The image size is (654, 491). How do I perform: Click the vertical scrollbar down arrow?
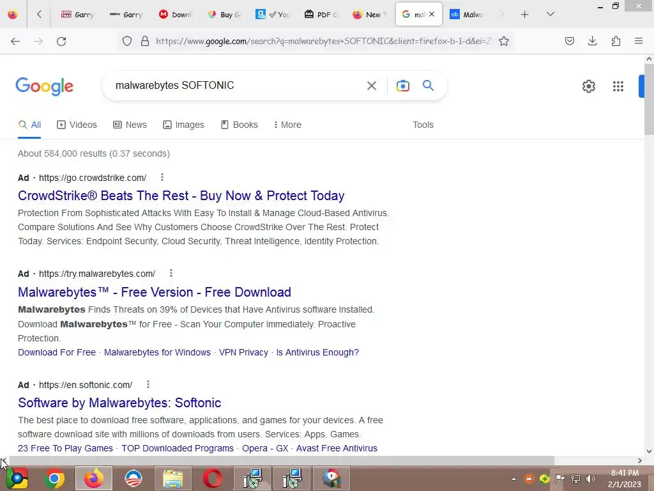(649, 451)
